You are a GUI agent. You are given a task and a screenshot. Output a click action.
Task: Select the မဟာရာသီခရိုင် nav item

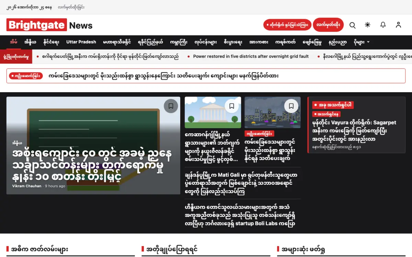[117, 42]
